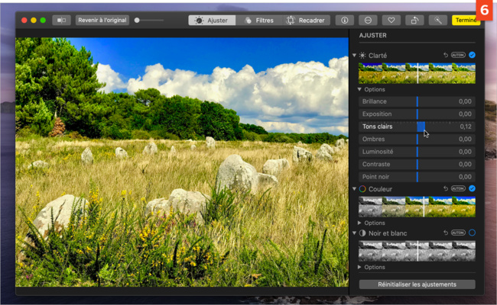Switch to the Recadrer tab
The height and width of the screenshot is (305, 497).
pyautogui.click(x=304, y=21)
